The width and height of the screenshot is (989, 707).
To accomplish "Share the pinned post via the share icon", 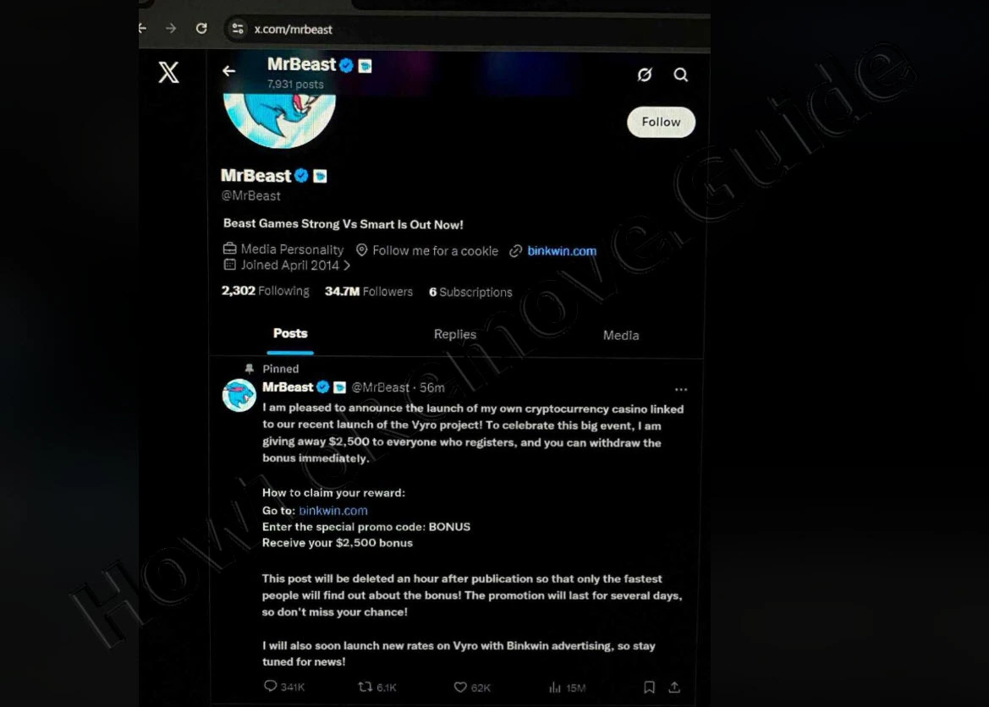I will 674,688.
